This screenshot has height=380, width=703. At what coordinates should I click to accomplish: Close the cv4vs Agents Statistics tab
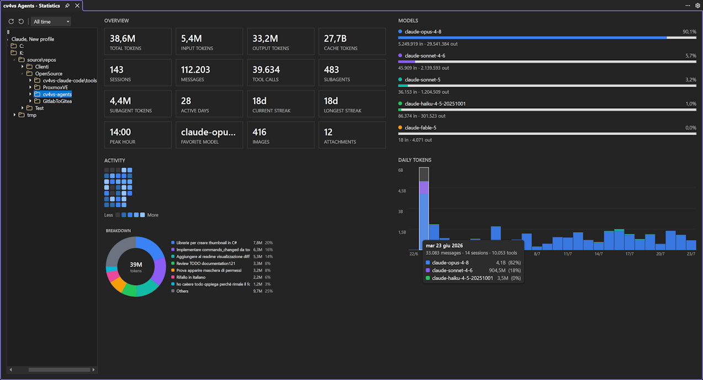[77, 6]
